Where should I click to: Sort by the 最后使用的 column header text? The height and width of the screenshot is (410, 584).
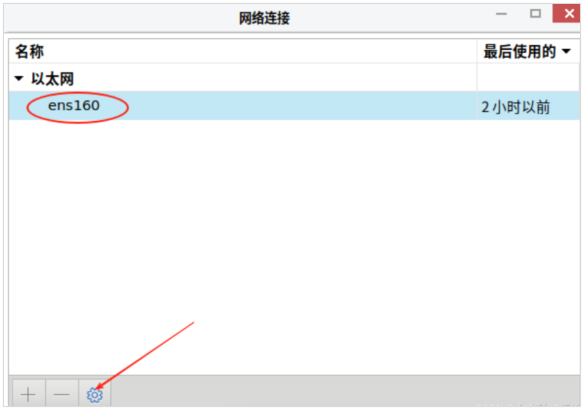click(x=519, y=51)
